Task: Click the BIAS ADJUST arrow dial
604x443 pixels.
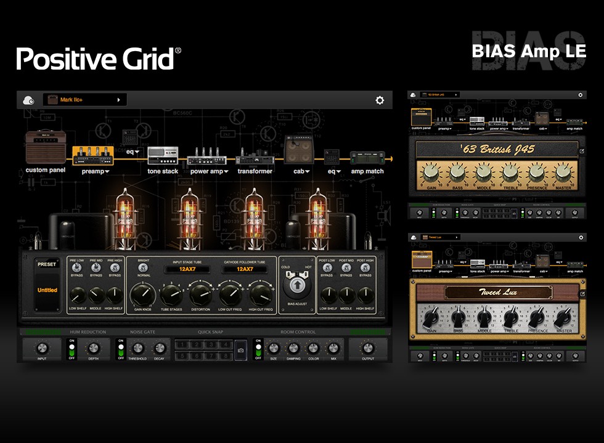Action: tap(297, 285)
